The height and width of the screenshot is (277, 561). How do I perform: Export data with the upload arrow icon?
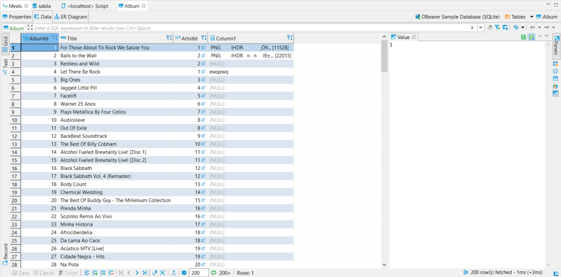(x=173, y=273)
